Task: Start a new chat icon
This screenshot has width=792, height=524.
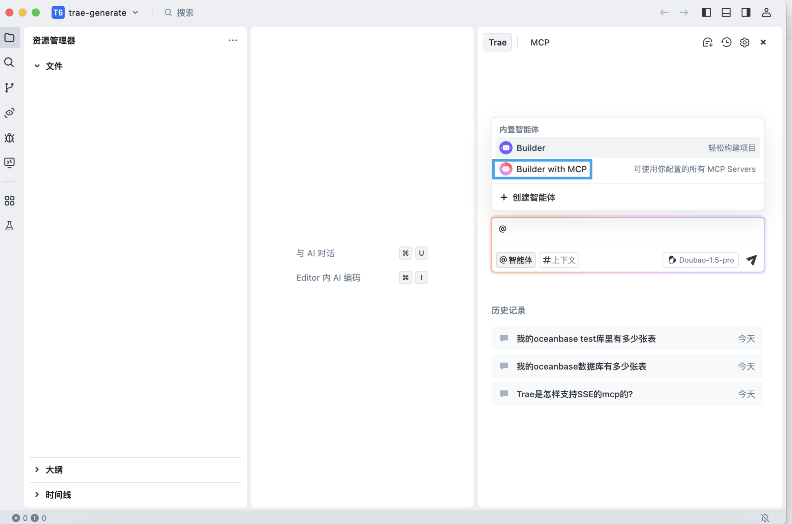Action: click(x=707, y=43)
